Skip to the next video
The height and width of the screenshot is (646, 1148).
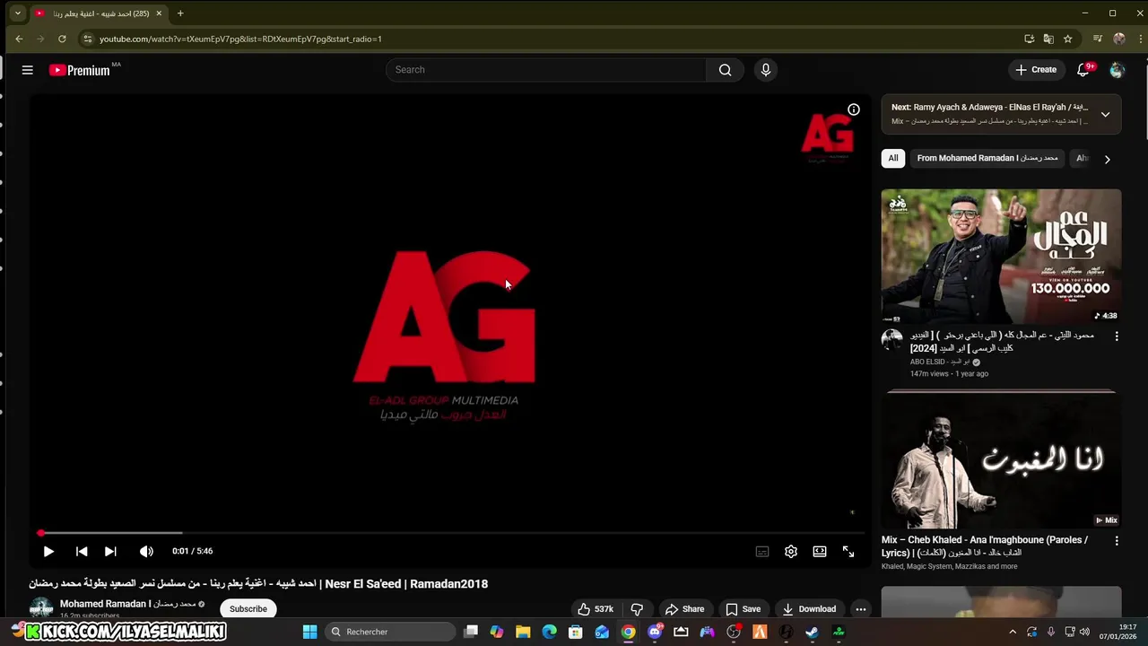110,552
